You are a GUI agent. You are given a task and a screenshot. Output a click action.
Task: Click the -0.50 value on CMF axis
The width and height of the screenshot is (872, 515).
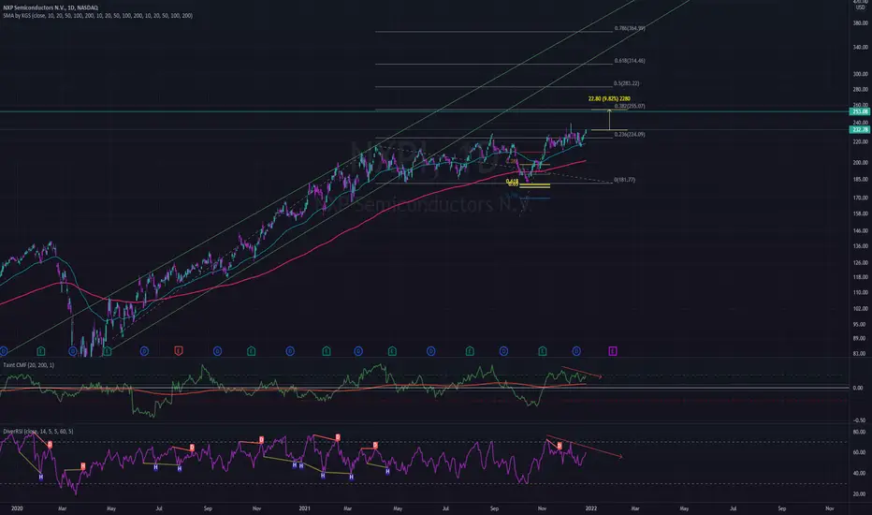859,420
